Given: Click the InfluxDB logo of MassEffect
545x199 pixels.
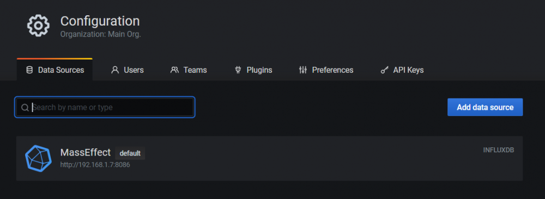Looking at the screenshot, I should coord(38,158).
